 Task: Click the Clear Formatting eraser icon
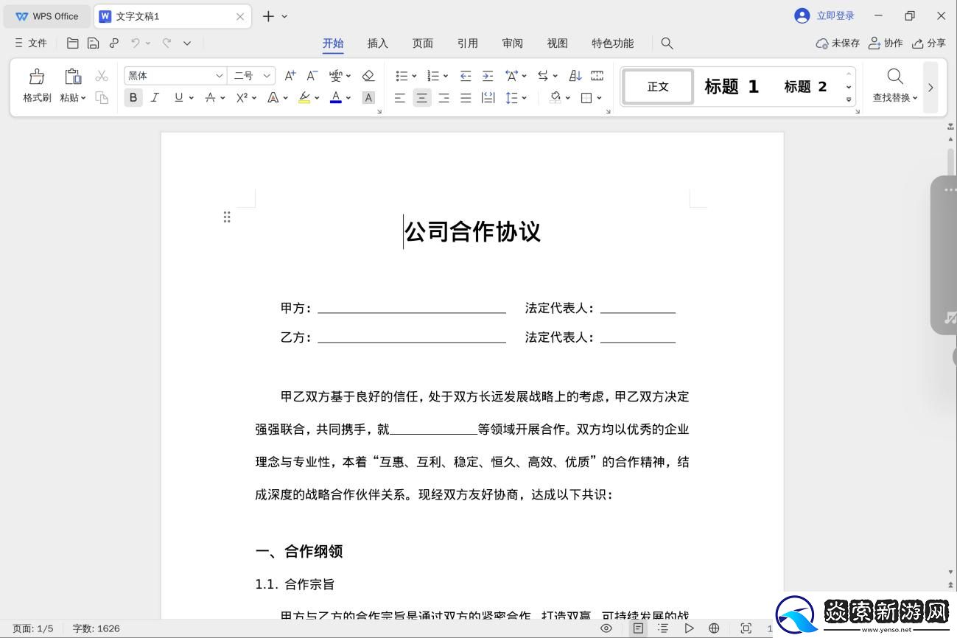pos(368,75)
